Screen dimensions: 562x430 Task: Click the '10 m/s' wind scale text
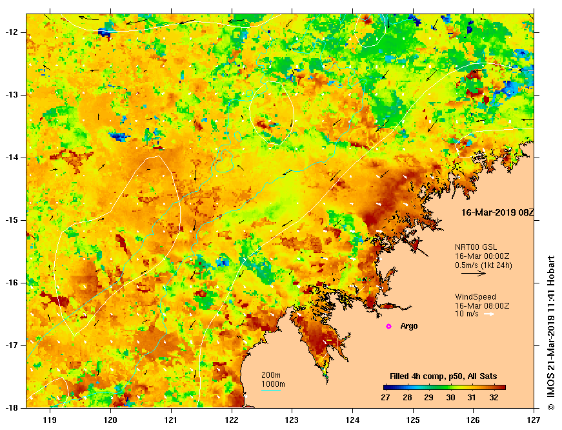[467, 314]
